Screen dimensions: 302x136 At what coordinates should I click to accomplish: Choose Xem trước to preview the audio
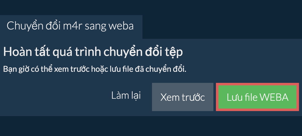pyautogui.click(x=182, y=97)
